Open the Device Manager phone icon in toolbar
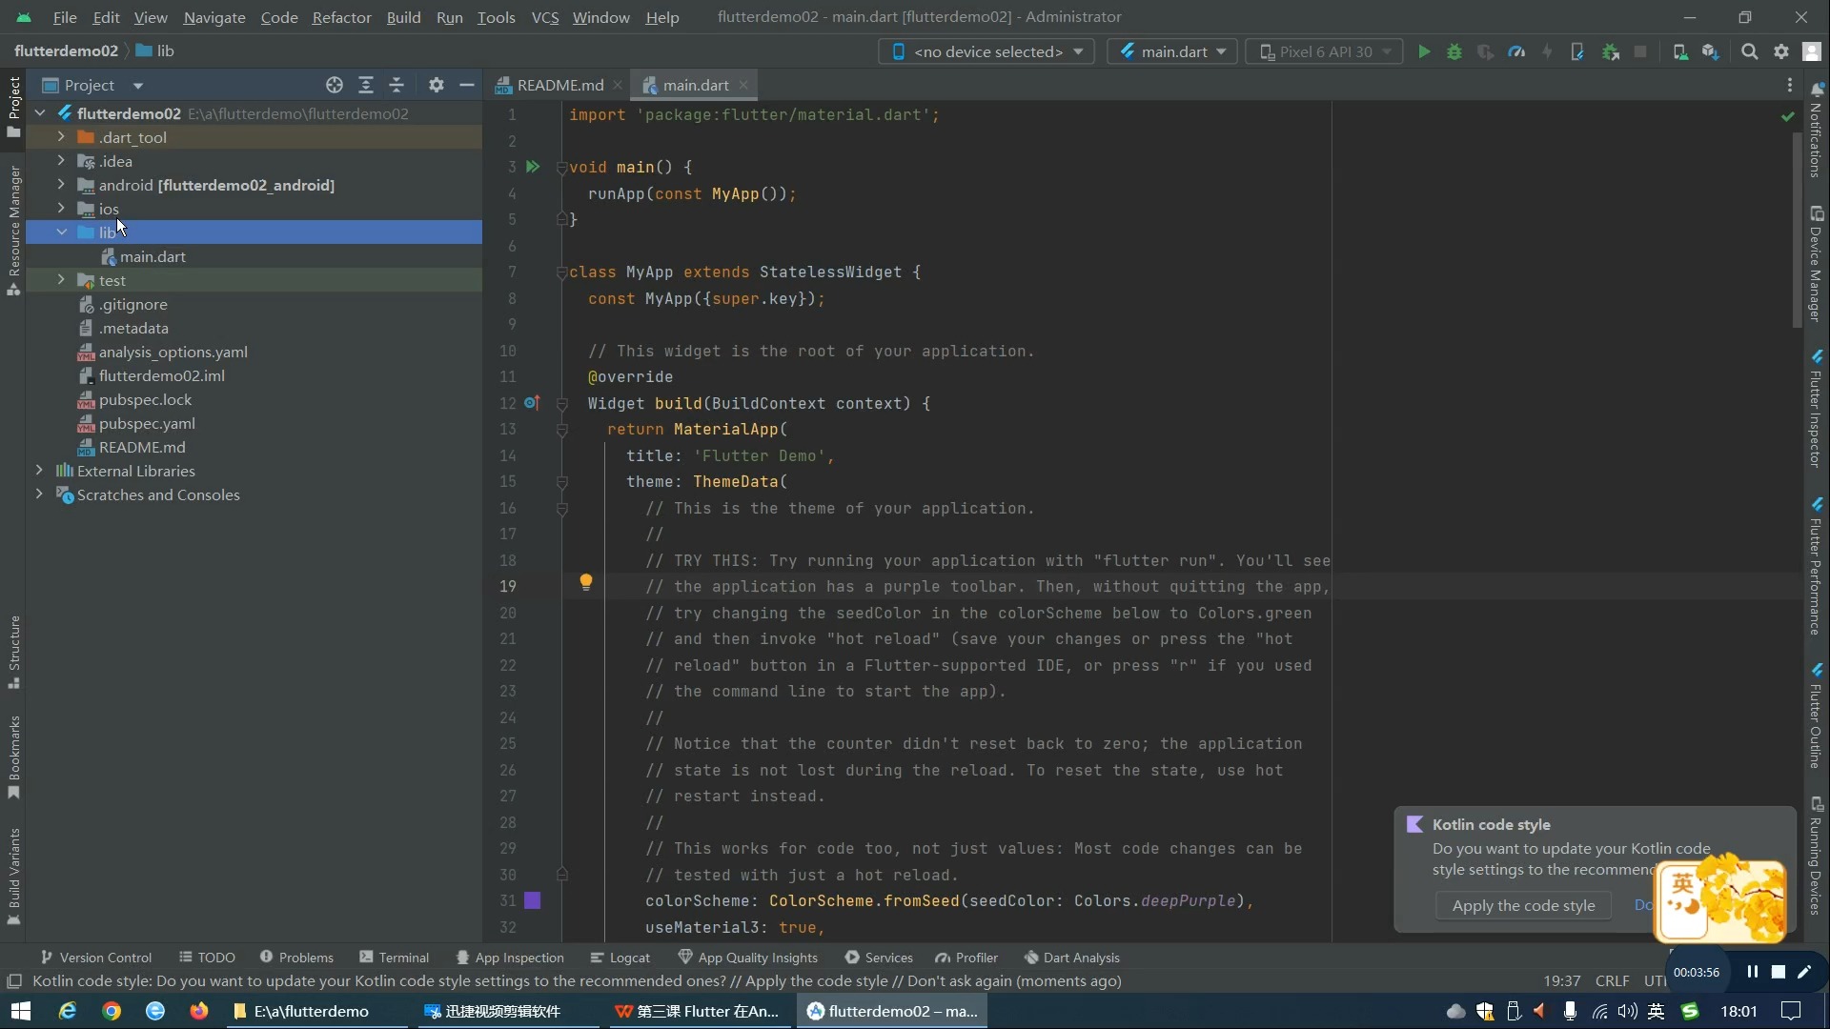Viewport: 1830px width, 1029px height. click(1680, 51)
